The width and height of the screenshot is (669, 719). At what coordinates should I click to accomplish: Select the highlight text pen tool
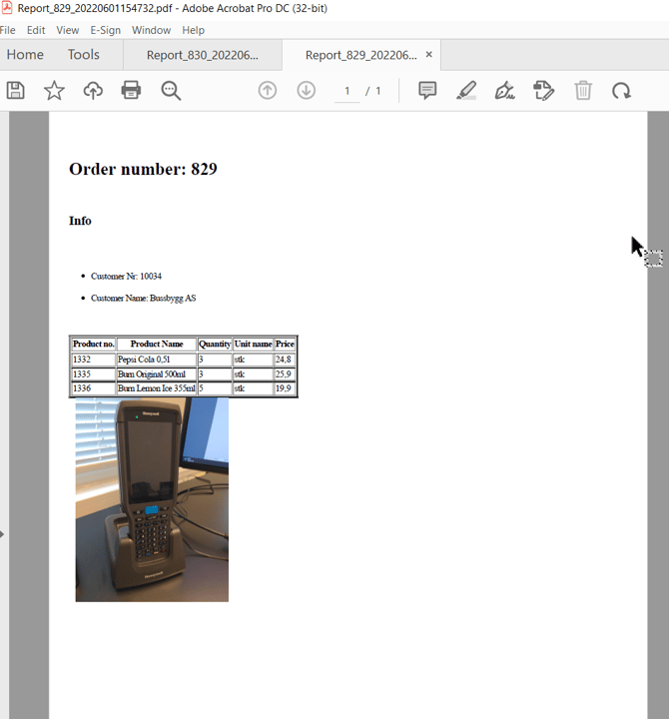[466, 91]
